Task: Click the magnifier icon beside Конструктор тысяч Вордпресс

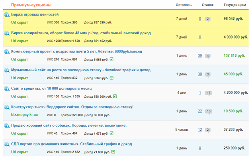Action: pyautogui.click(x=7, y=107)
